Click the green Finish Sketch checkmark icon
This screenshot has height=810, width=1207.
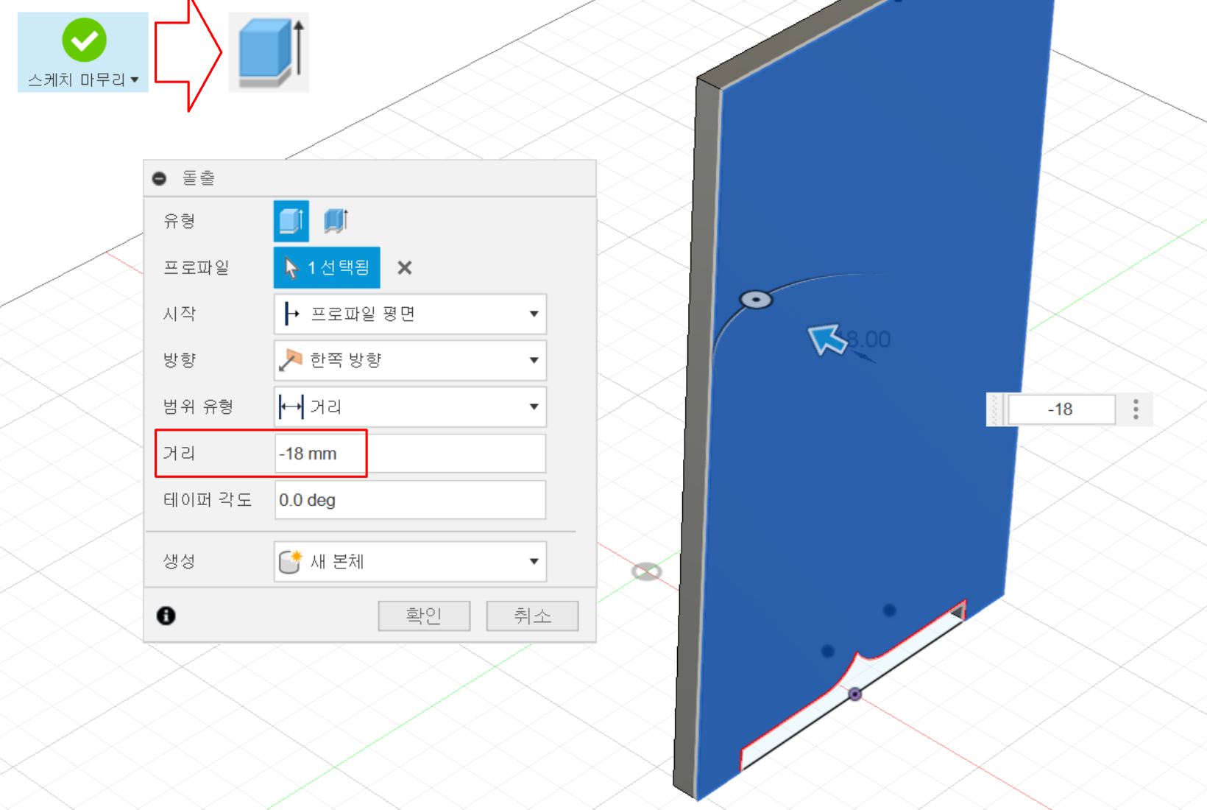point(84,40)
